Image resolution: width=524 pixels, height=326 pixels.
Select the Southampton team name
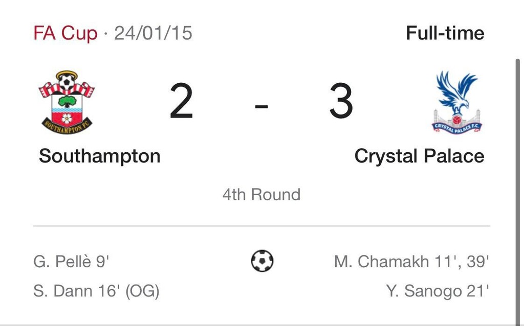point(99,156)
